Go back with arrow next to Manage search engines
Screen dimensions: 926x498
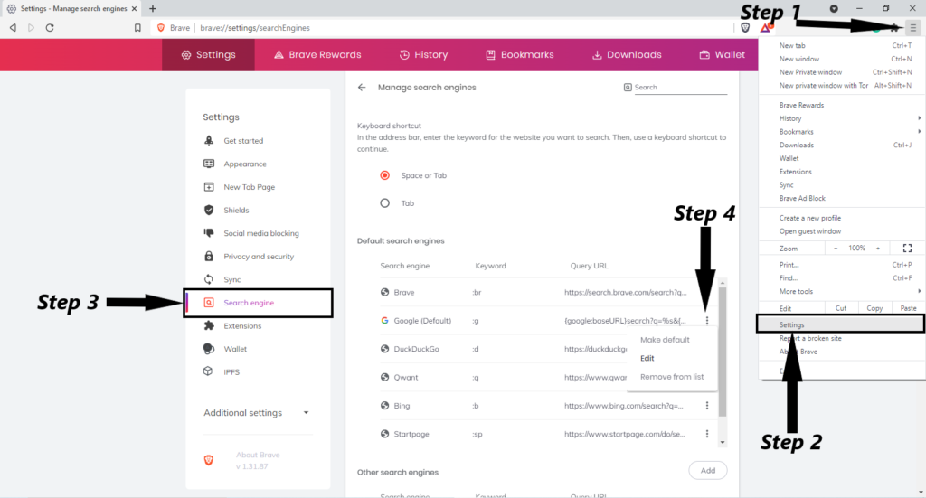pyautogui.click(x=362, y=88)
